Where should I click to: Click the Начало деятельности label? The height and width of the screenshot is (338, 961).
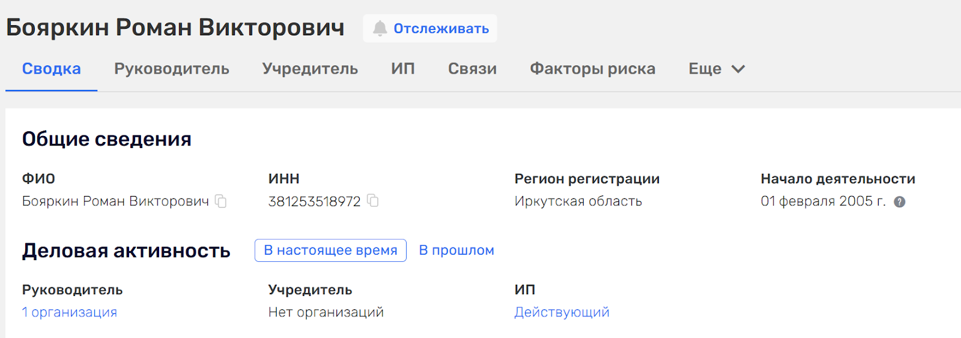pyautogui.click(x=838, y=179)
